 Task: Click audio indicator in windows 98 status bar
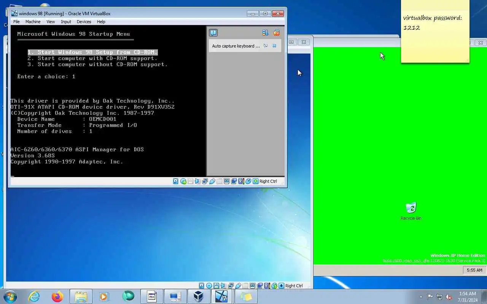point(198,181)
